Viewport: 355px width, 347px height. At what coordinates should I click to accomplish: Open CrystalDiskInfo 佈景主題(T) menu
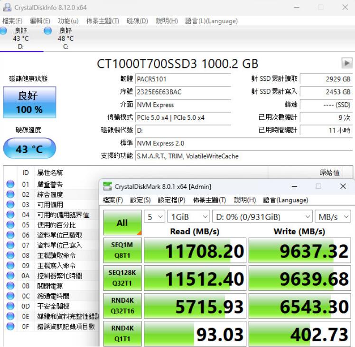pos(103,21)
